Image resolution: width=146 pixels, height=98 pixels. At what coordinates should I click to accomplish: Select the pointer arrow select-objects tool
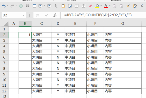(x=56, y=6)
